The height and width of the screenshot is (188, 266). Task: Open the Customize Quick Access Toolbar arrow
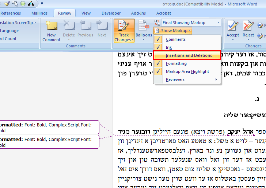click(x=42, y=3)
